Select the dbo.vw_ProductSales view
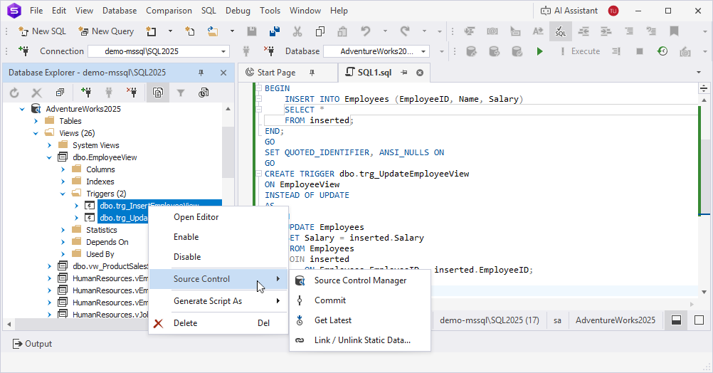The width and height of the screenshot is (713, 373). [110, 266]
